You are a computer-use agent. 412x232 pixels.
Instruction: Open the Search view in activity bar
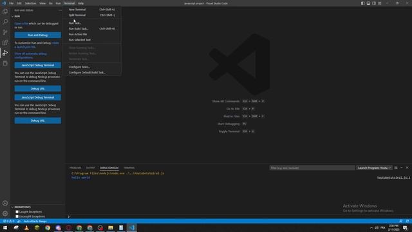(5, 22)
